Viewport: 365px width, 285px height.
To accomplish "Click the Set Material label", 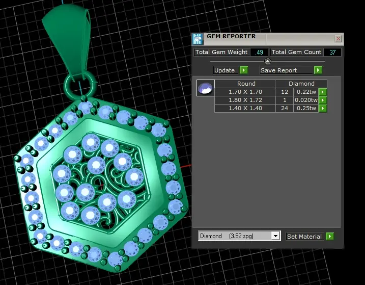I will (304, 237).
